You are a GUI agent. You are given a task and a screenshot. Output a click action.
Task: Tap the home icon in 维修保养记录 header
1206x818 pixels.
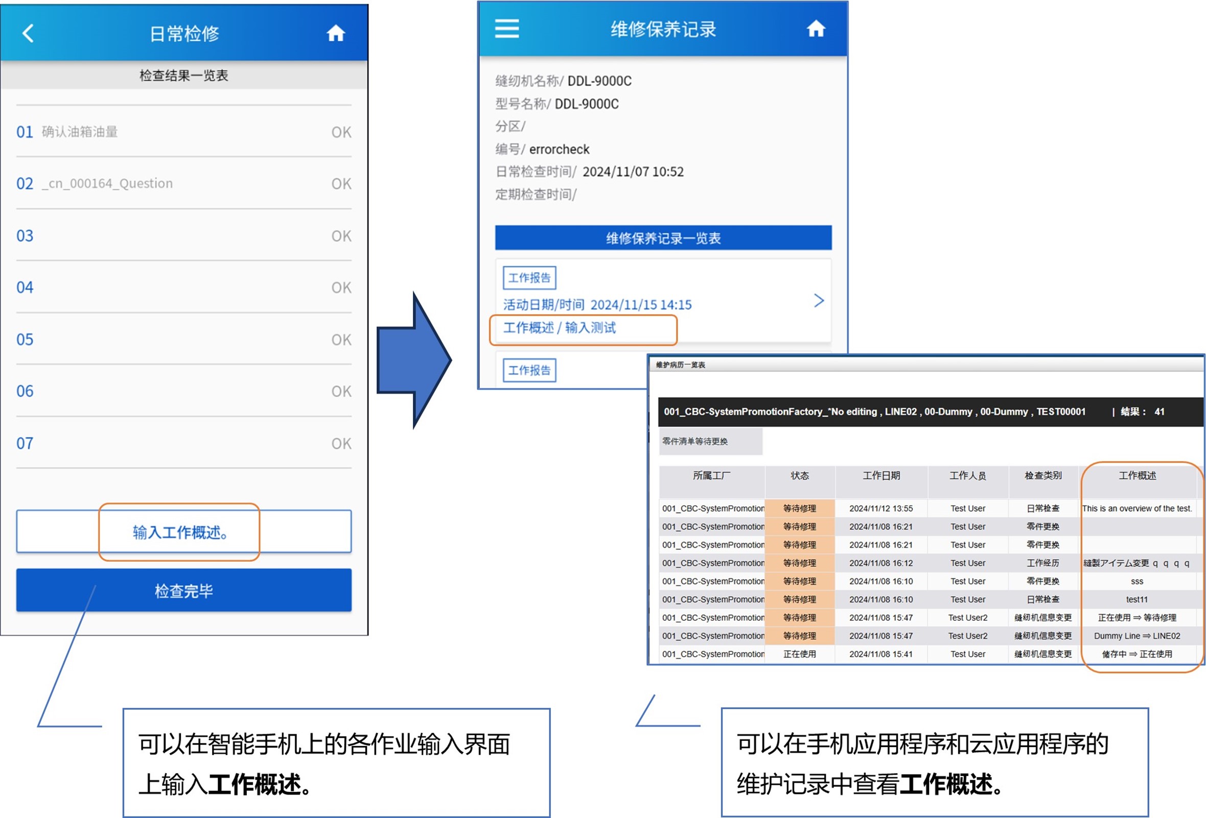[x=815, y=29]
